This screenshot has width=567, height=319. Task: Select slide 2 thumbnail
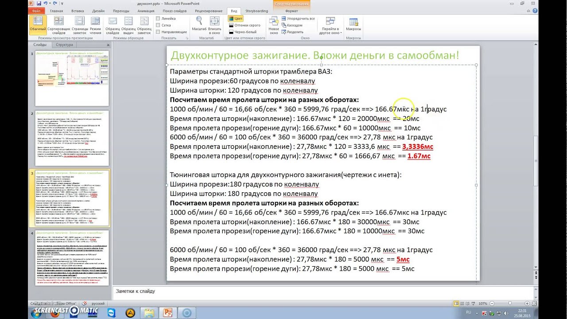[x=73, y=138]
